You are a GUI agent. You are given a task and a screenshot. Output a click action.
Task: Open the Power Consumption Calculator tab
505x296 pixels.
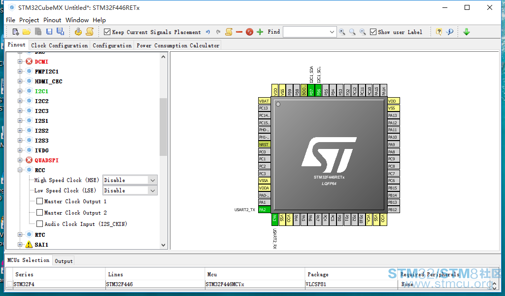coord(178,45)
